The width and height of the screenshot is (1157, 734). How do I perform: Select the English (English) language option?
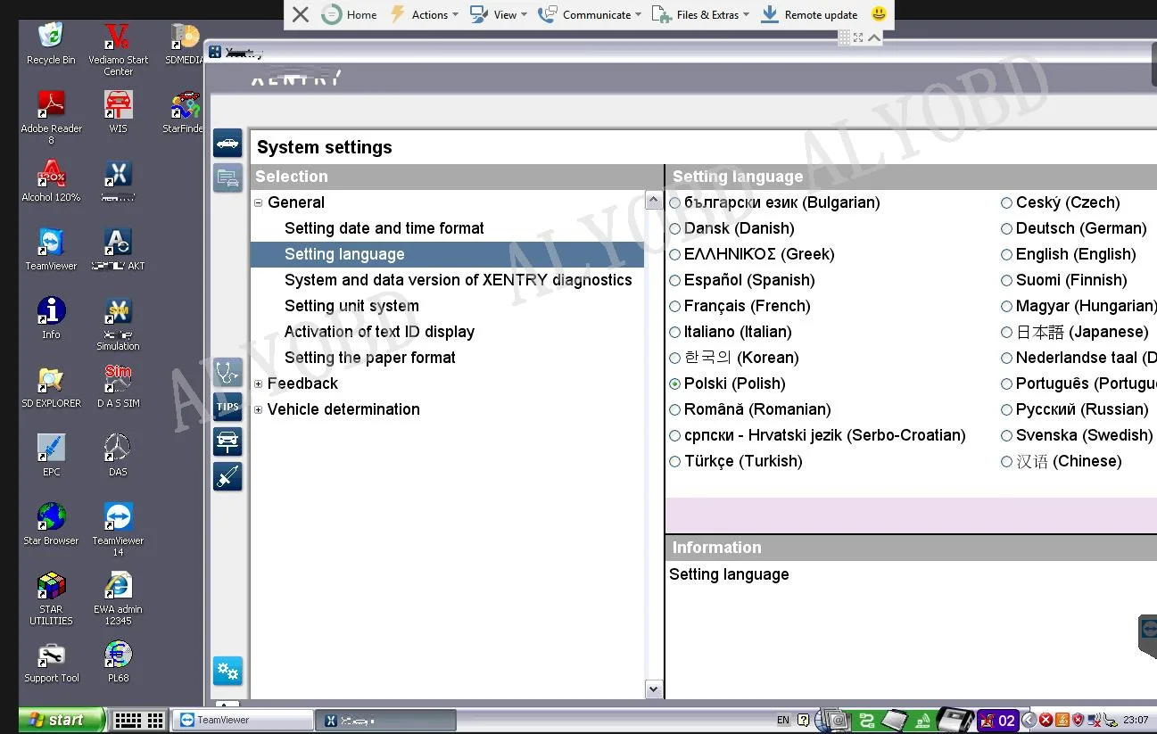[x=1006, y=254]
